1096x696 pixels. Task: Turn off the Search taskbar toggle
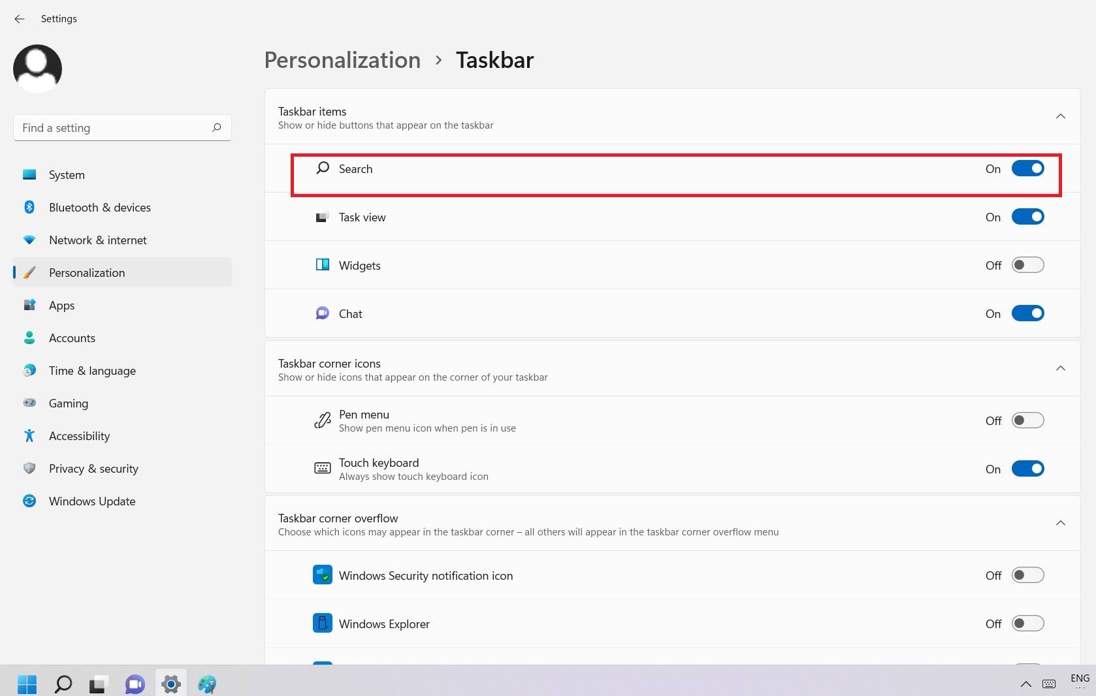pos(1027,168)
